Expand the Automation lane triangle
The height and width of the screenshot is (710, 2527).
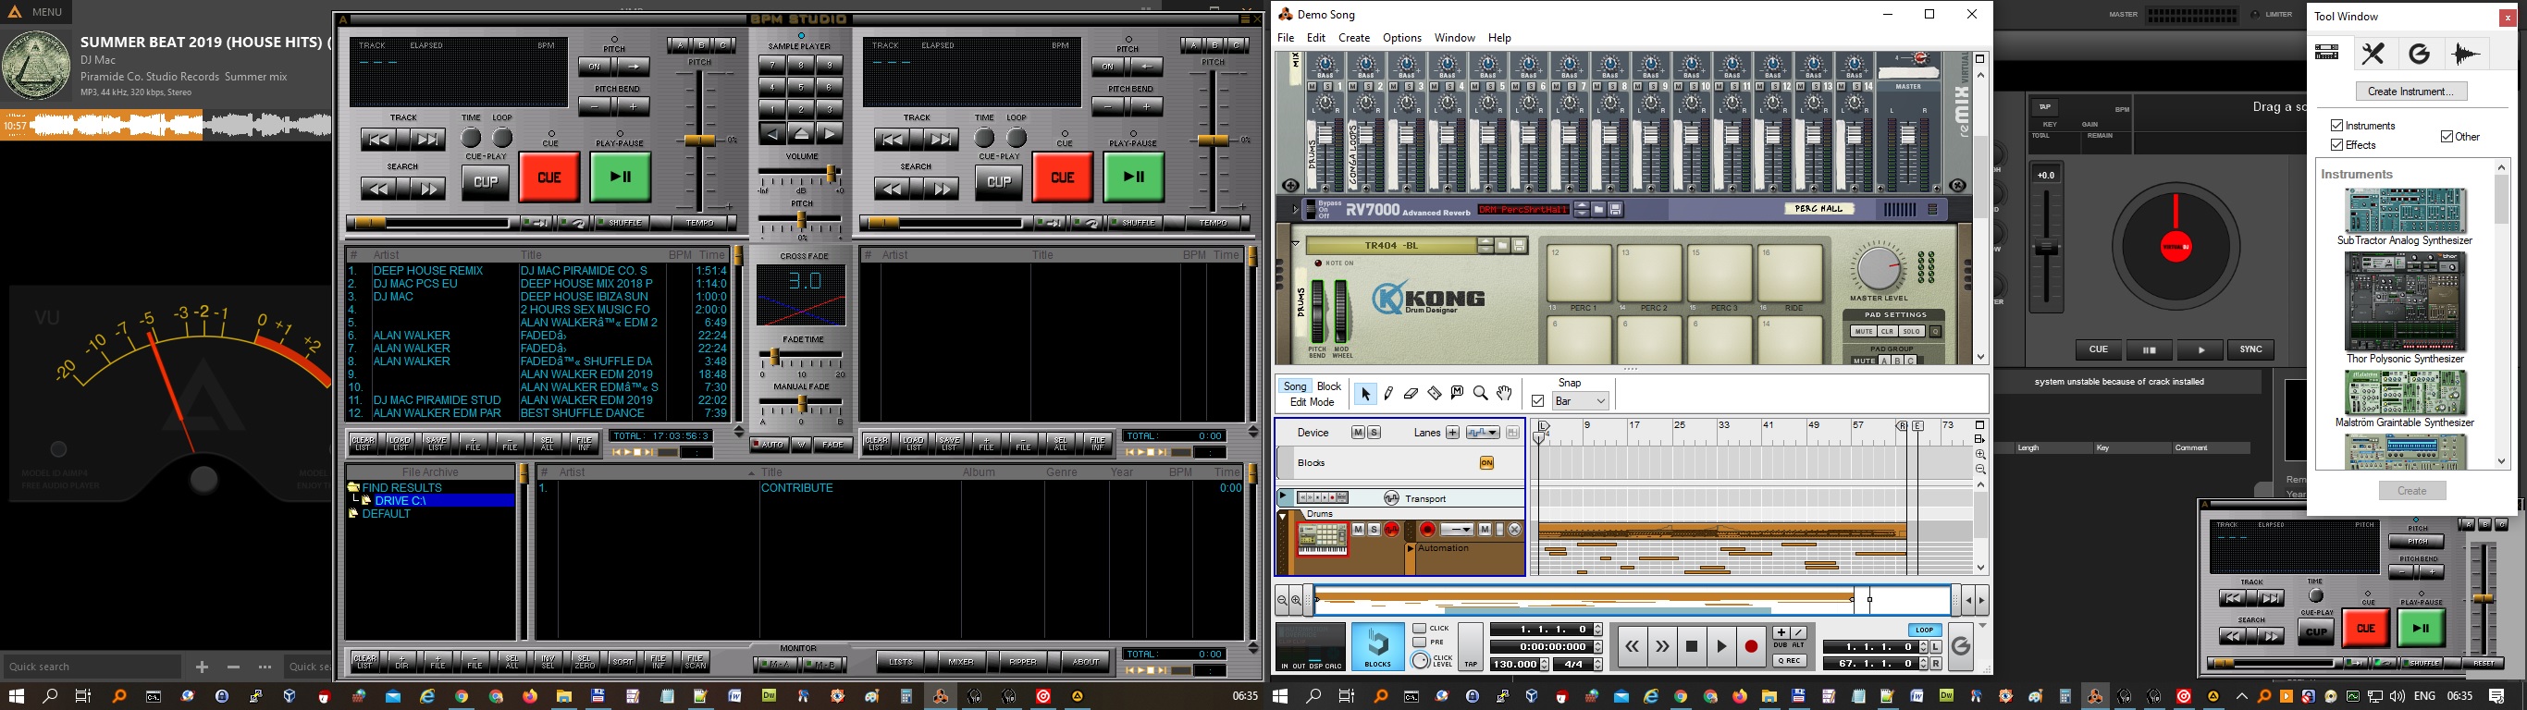coord(1411,549)
